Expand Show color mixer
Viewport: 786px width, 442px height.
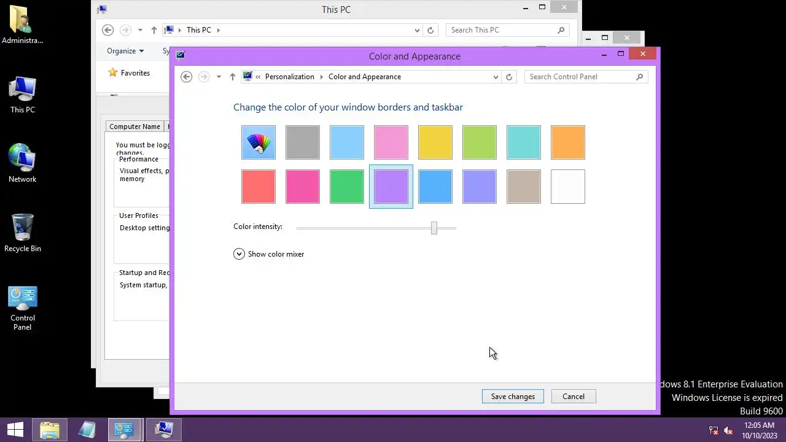(269, 254)
